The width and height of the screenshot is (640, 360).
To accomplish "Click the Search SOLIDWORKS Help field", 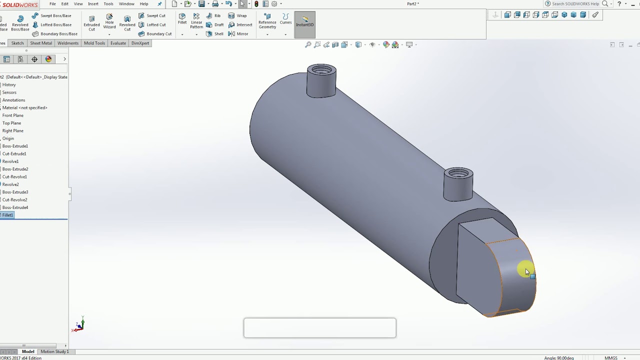I will [575, 3].
